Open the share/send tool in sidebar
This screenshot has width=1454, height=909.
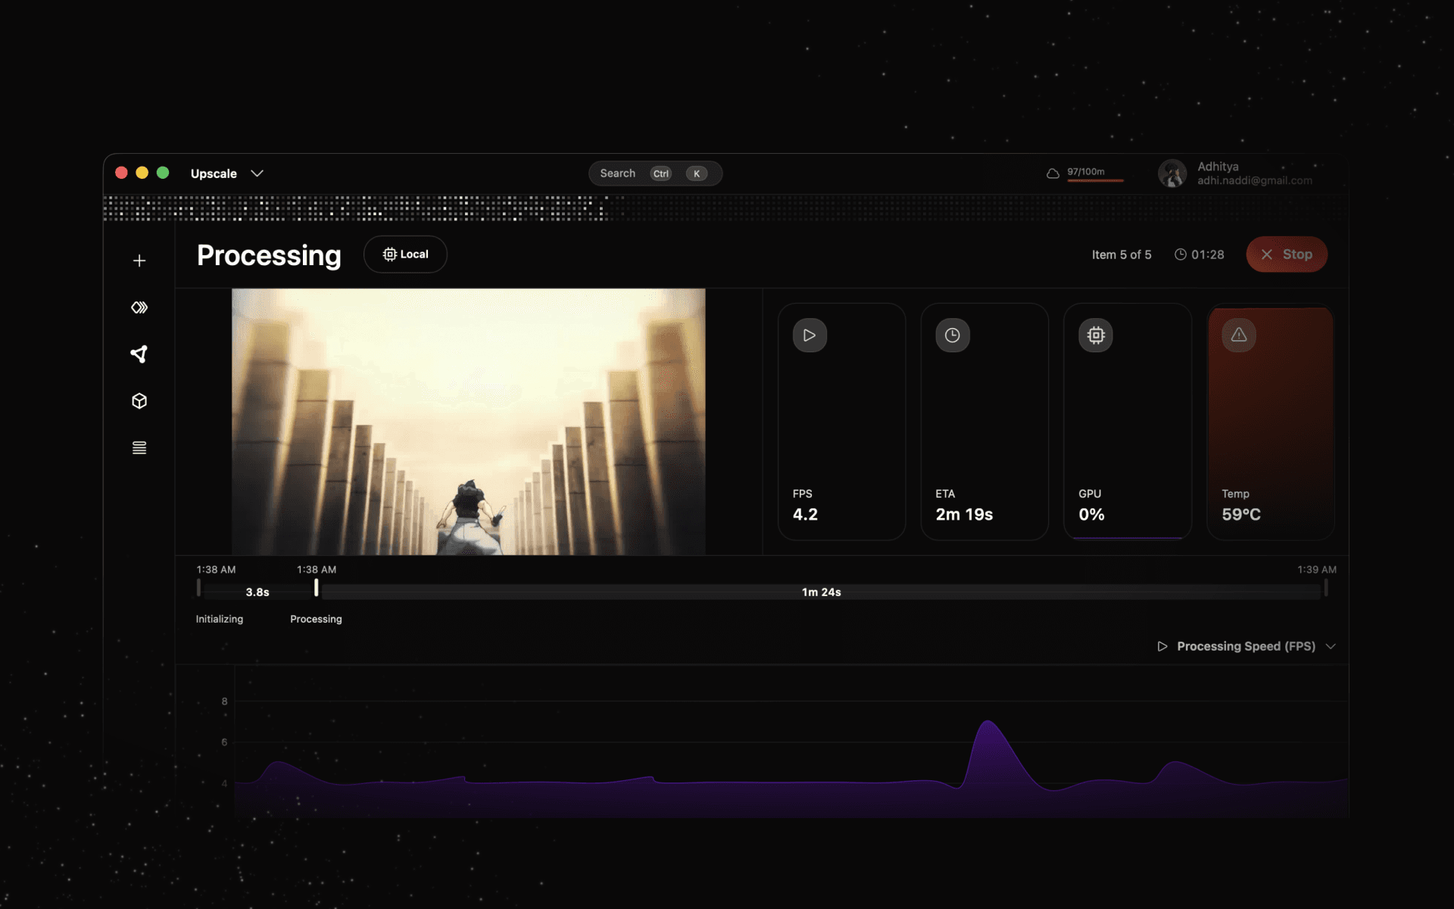(139, 354)
